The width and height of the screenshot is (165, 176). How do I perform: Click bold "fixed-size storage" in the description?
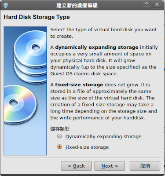tap(79, 85)
